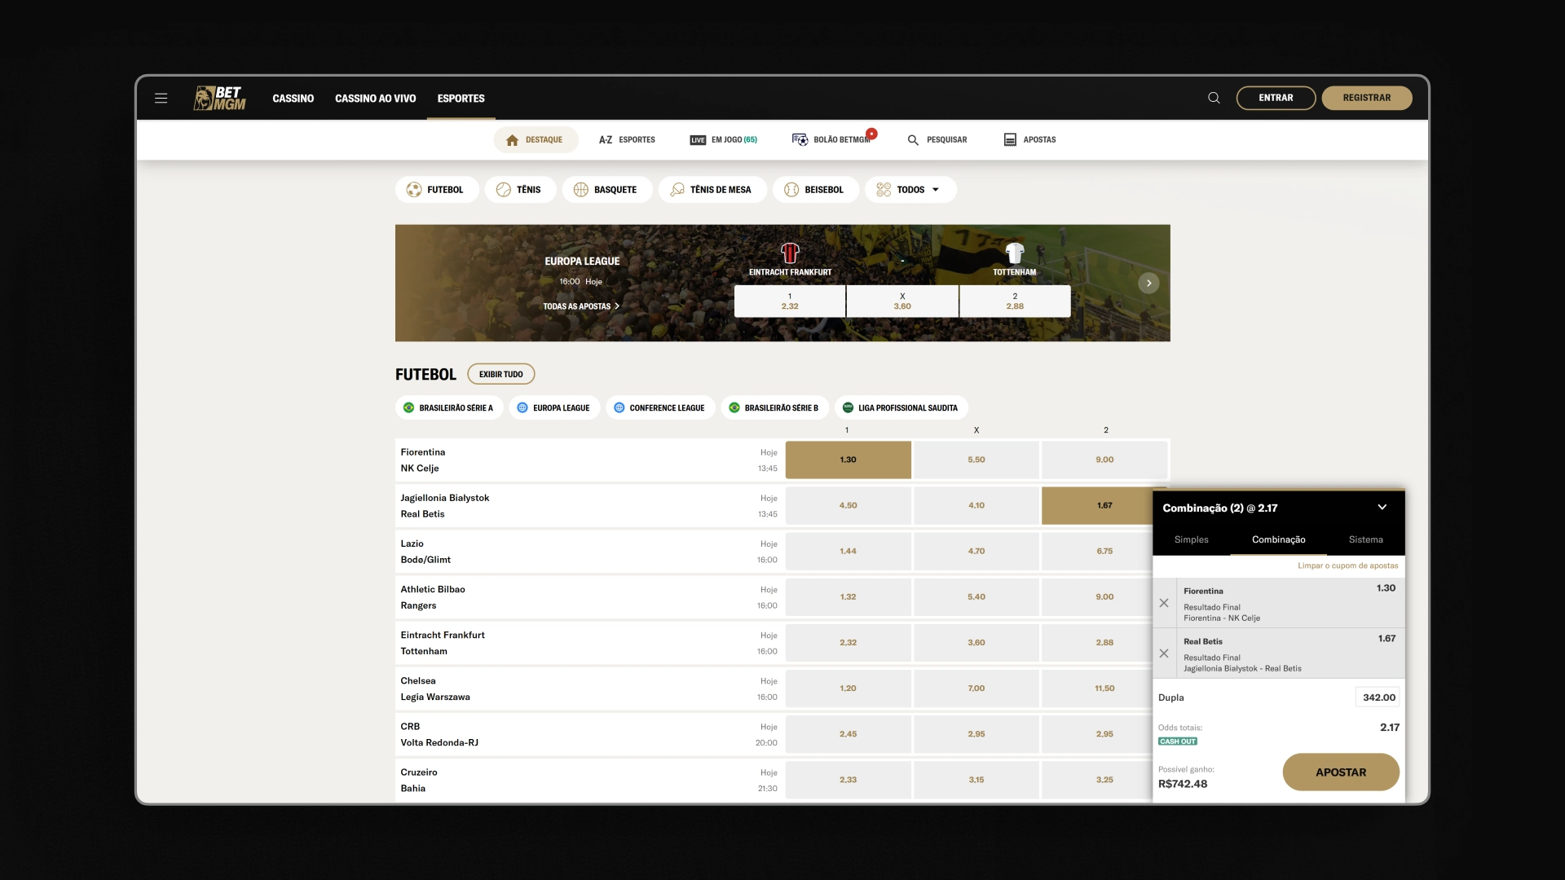
Task: Click the Beisebol ball icon
Action: [x=791, y=190]
